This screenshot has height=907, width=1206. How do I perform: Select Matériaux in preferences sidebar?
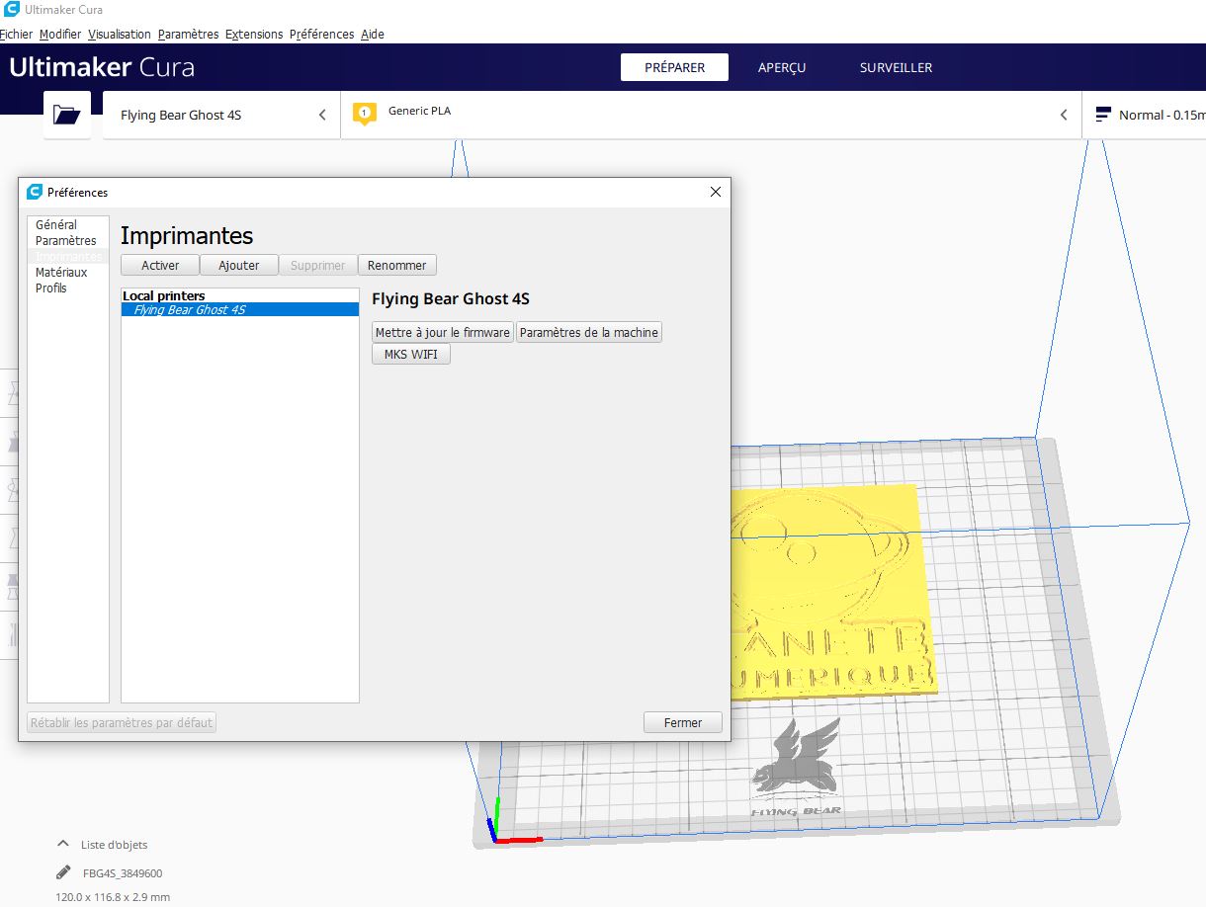[x=67, y=272]
